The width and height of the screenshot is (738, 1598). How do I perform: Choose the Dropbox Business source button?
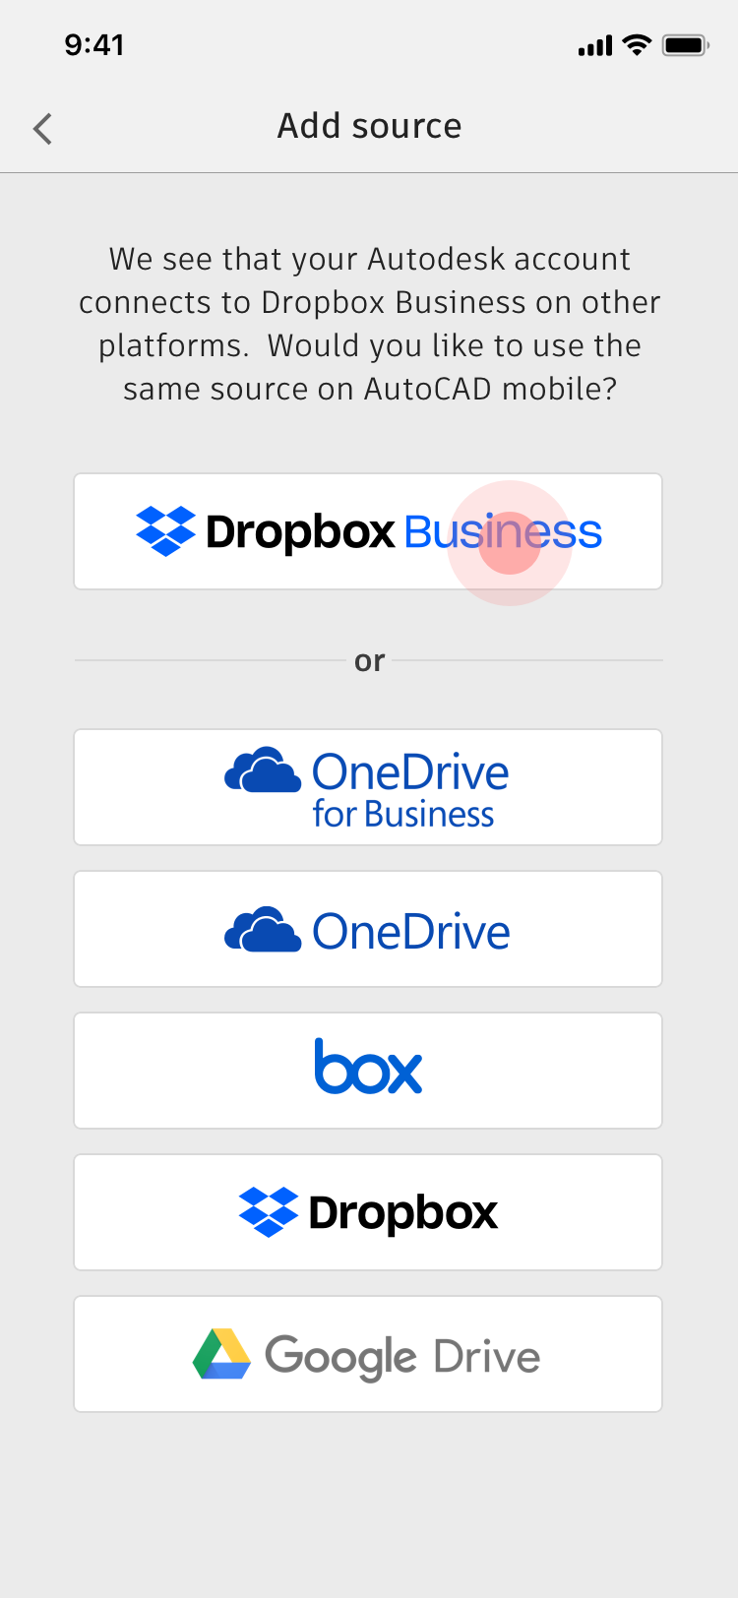tap(368, 531)
